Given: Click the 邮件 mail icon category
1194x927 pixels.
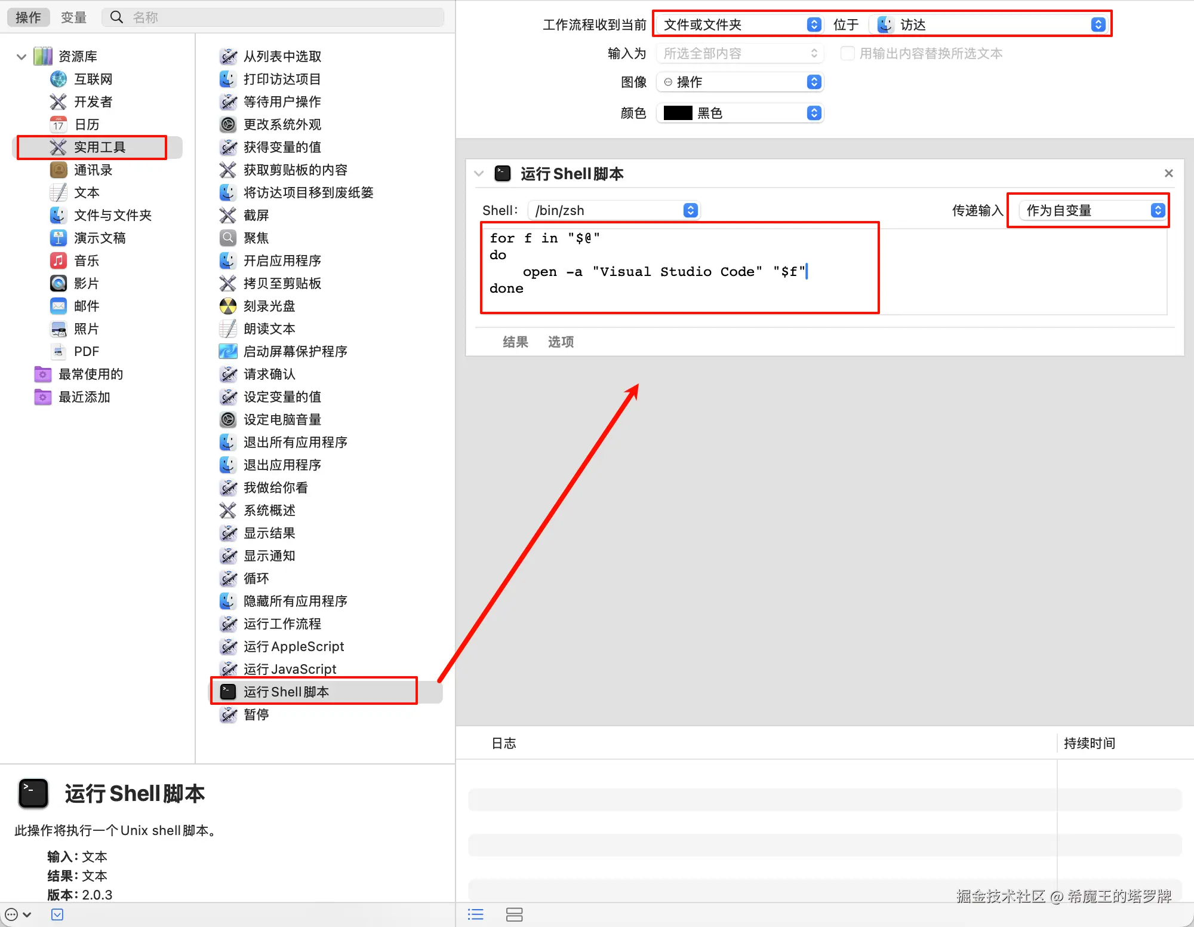Looking at the screenshot, I should click(x=59, y=306).
